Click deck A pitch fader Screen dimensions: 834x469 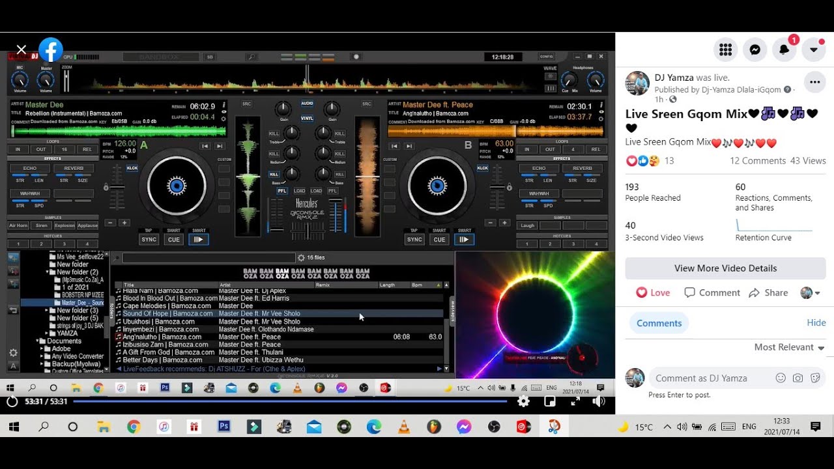(x=117, y=187)
